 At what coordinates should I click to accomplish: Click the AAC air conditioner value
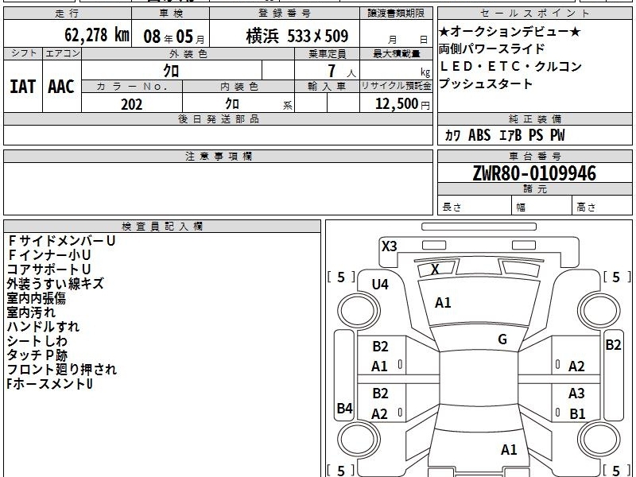coord(61,87)
